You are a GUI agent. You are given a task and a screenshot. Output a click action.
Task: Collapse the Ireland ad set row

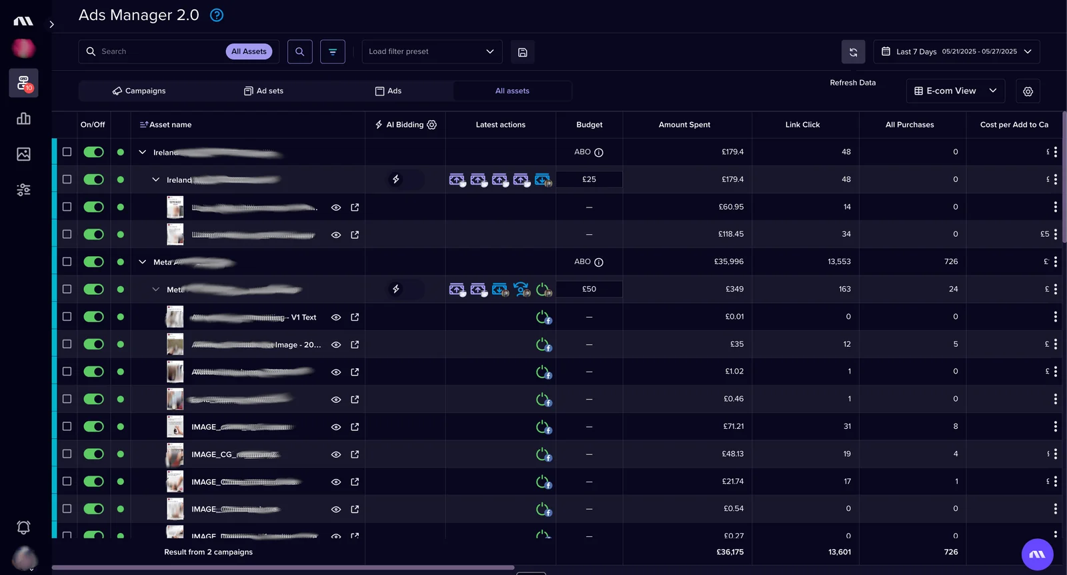(x=155, y=179)
